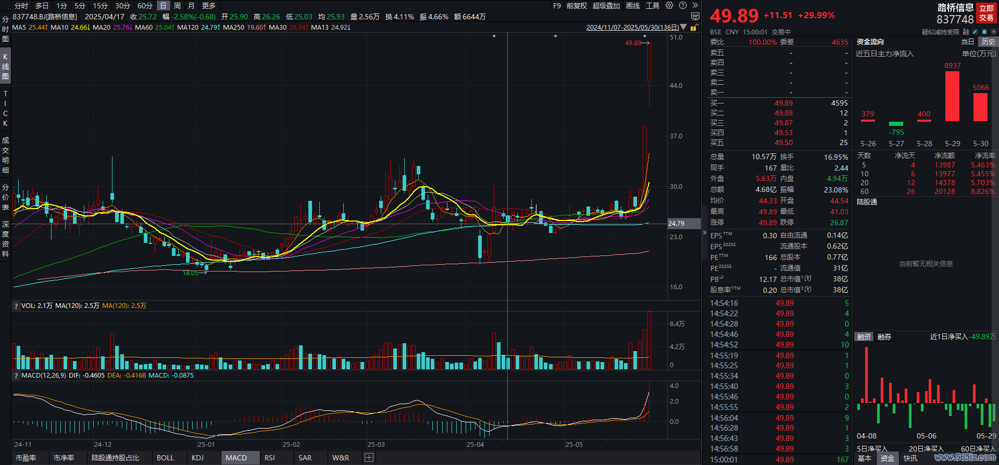Open the 画线 drawing tools button
Image resolution: width=999 pixels, height=465 pixels.
pyautogui.click(x=633, y=6)
